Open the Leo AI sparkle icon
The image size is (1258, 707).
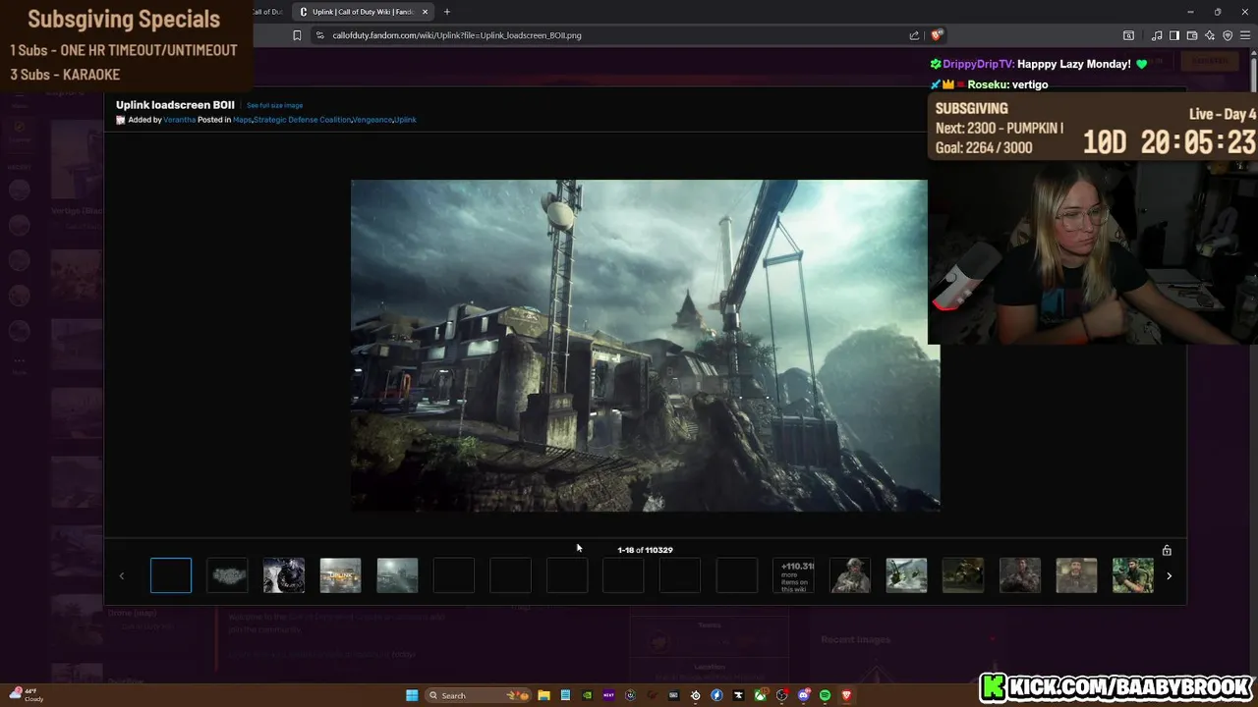[x=1210, y=35]
